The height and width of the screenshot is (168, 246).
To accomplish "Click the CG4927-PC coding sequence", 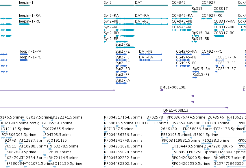I will [x=206, y=54].
